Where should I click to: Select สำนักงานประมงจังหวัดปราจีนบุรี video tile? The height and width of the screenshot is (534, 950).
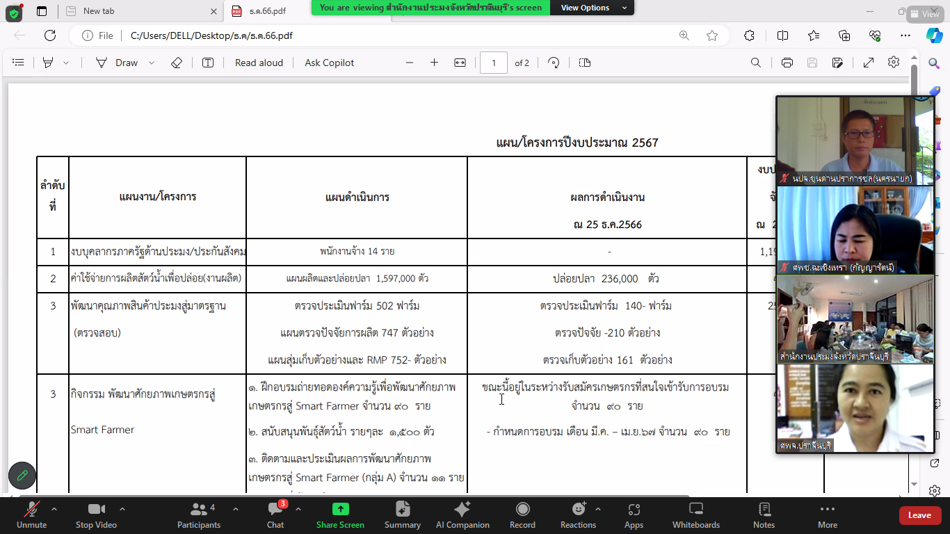coord(855,319)
